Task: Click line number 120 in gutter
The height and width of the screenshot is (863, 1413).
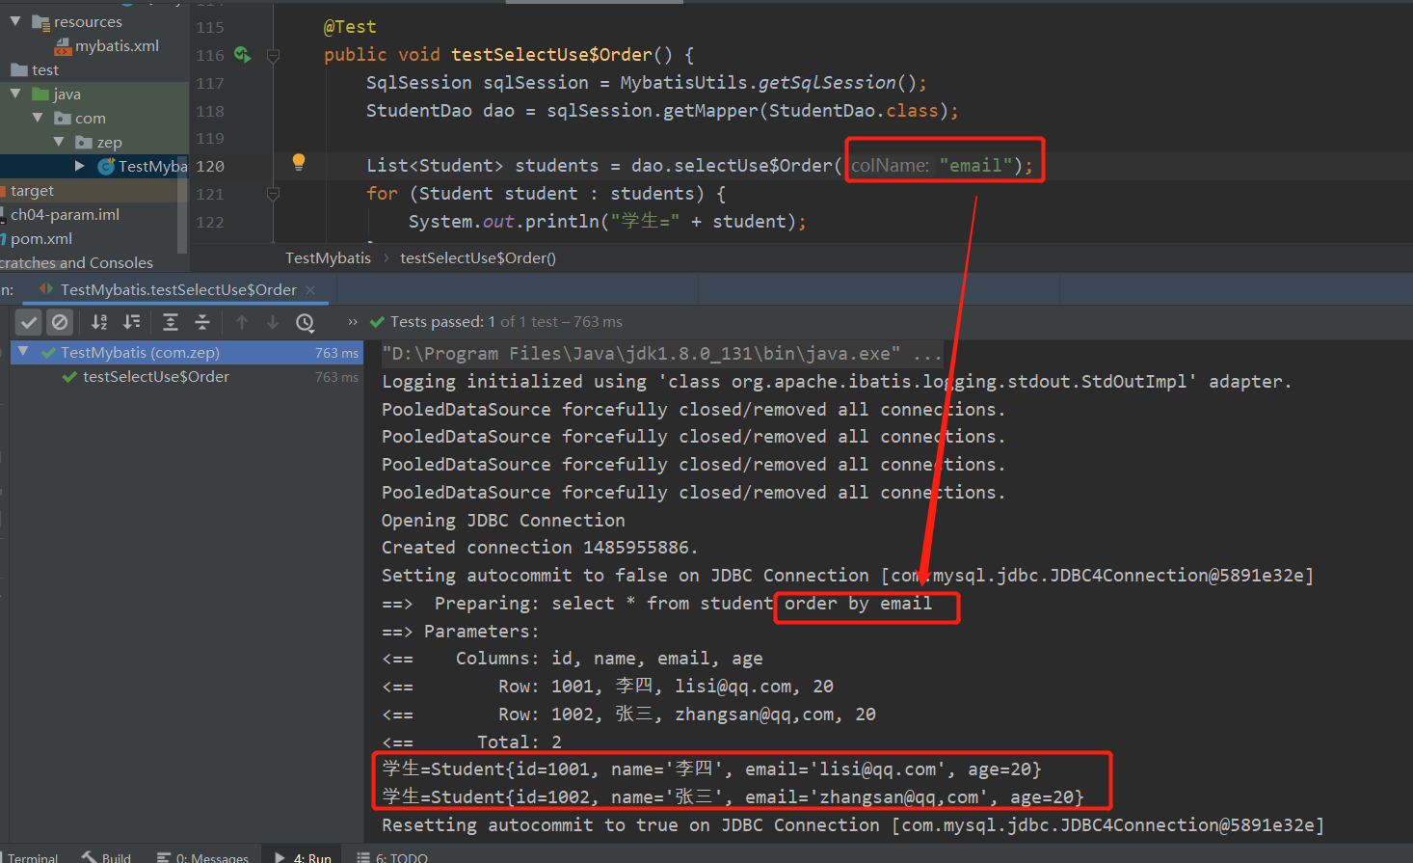Action: (210, 166)
